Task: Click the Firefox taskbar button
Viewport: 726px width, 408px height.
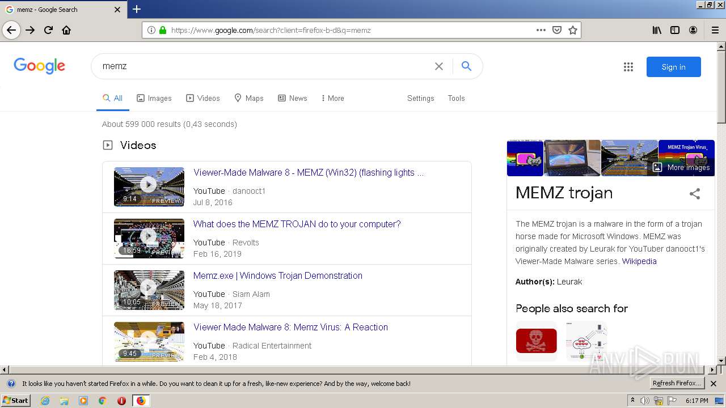Action: (141, 401)
